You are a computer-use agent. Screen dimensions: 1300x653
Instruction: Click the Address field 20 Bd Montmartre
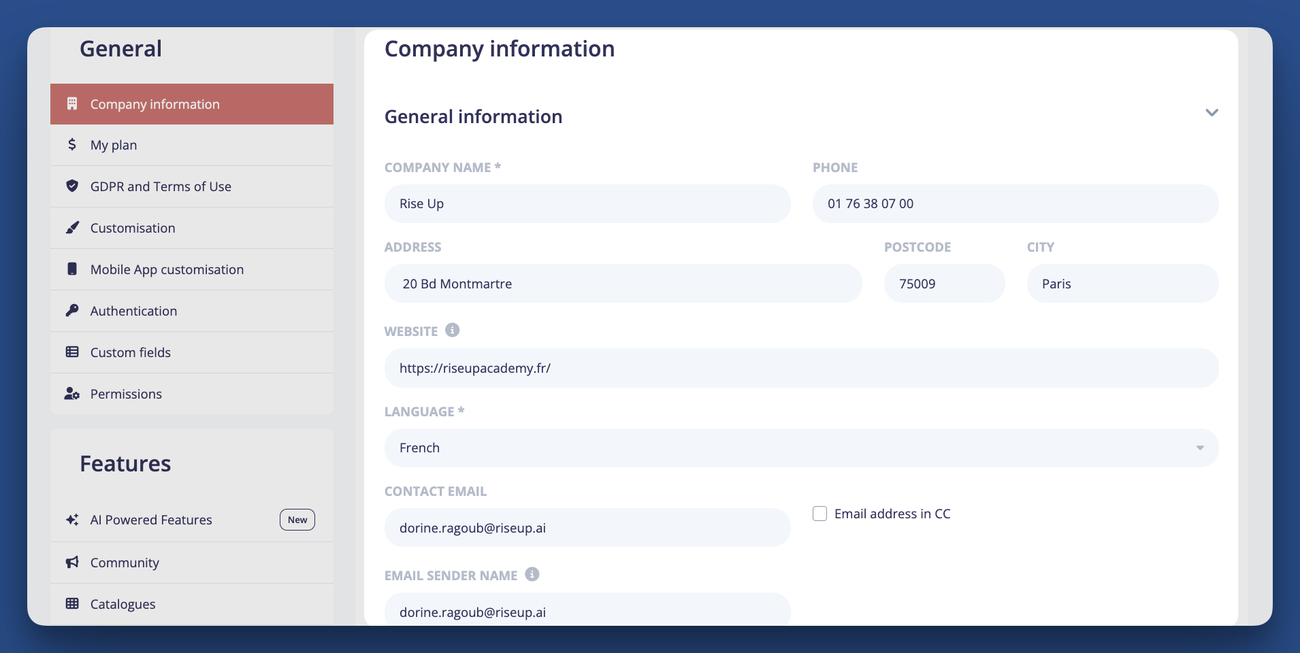(623, 284)
